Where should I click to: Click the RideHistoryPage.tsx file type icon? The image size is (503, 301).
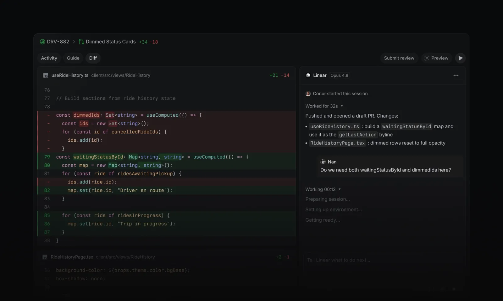click(x=45, y=257)
